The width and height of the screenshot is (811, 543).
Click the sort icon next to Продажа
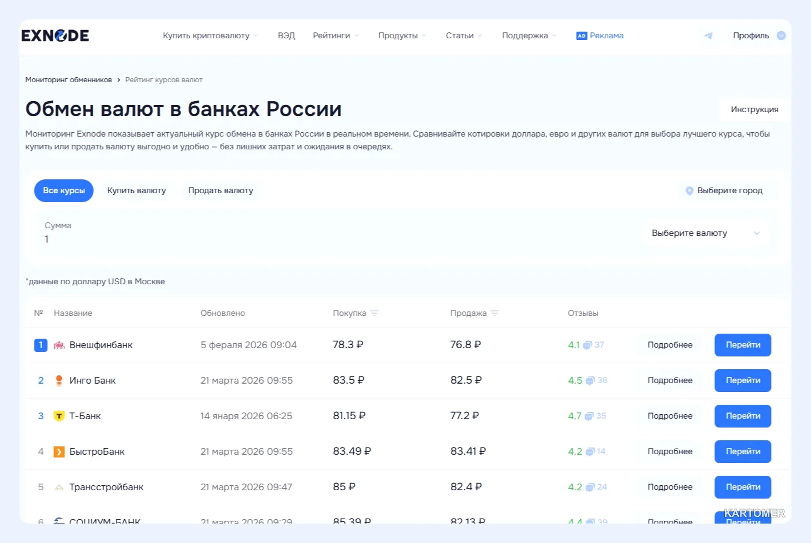(495, 313)
